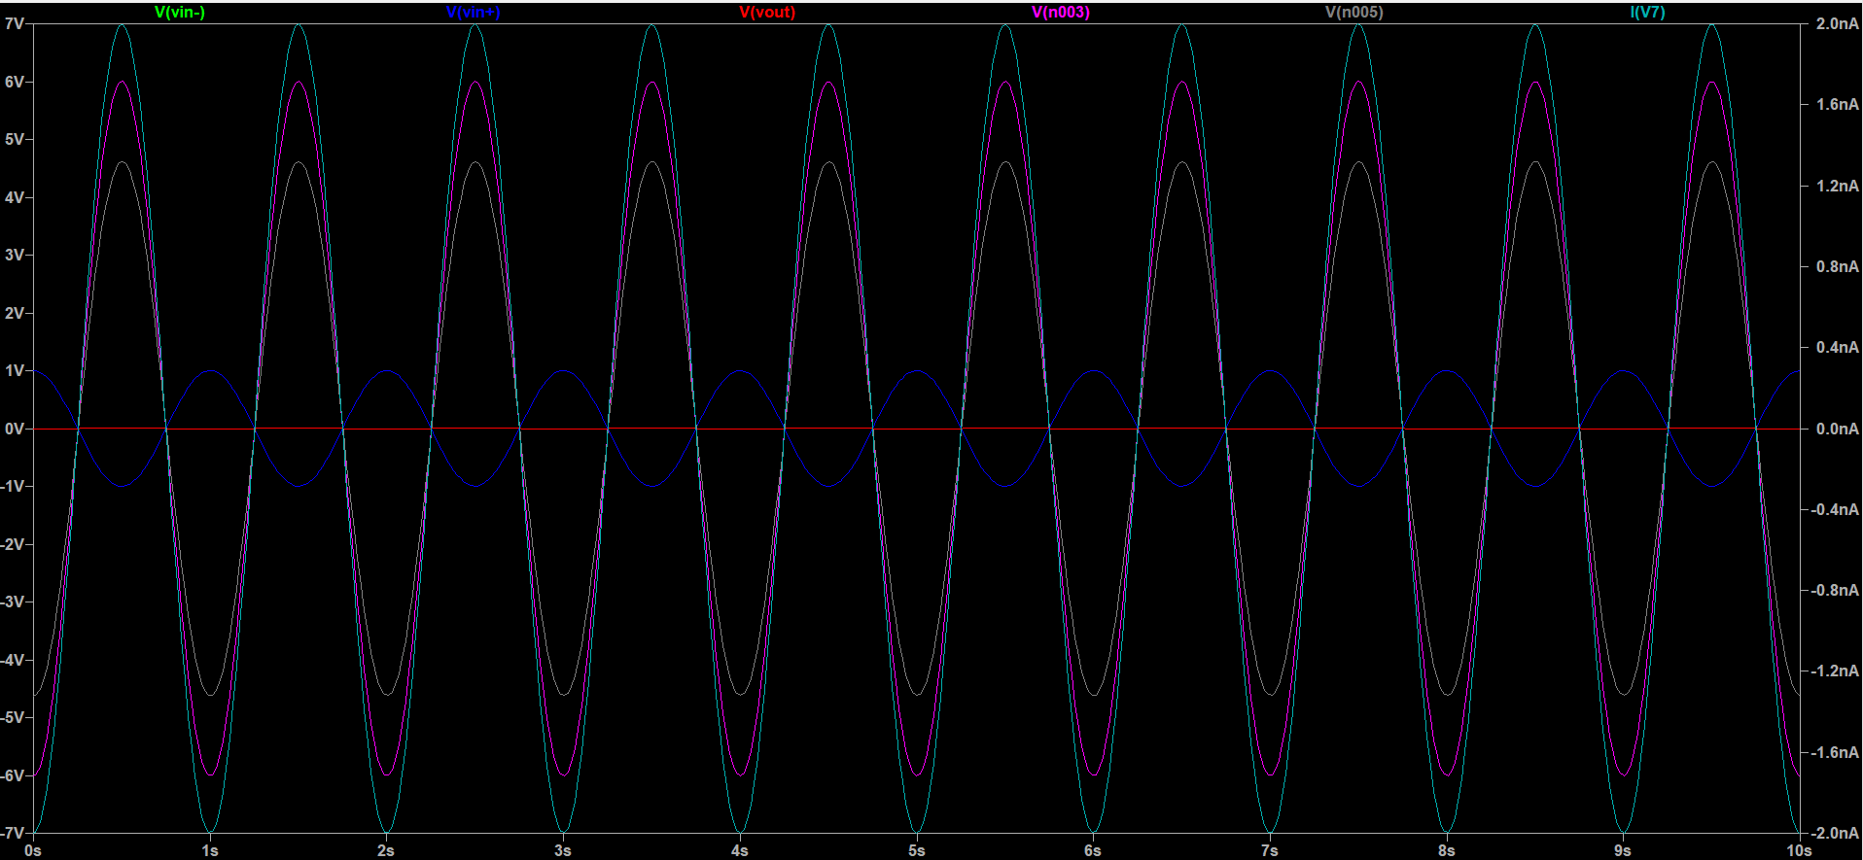1863x860 pixels.
Task: Click the 0.0nA right axis label
Action: (x=1838, y=429)
